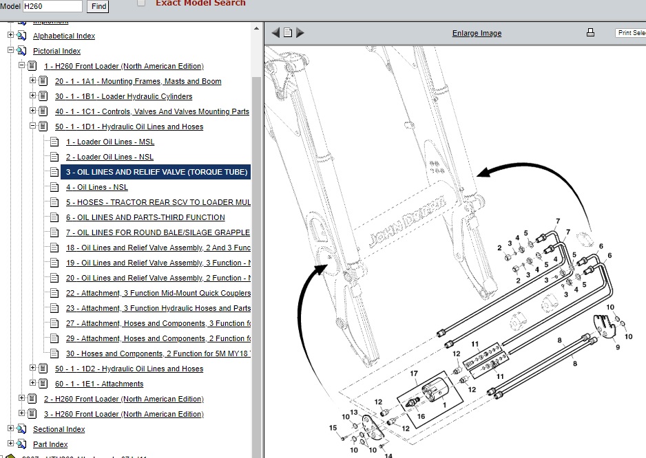Viewport: 646px width, 458px height.
Task: Click page icon beside item 30 Hoses and Components
Action: click(54, 353)
